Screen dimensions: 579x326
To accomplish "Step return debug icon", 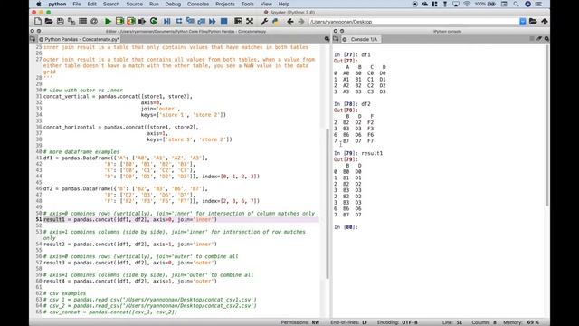I will click(201, 22).
